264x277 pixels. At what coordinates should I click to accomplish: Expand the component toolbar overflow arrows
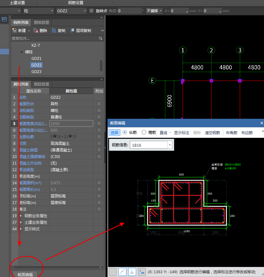[x=102, y=31]
